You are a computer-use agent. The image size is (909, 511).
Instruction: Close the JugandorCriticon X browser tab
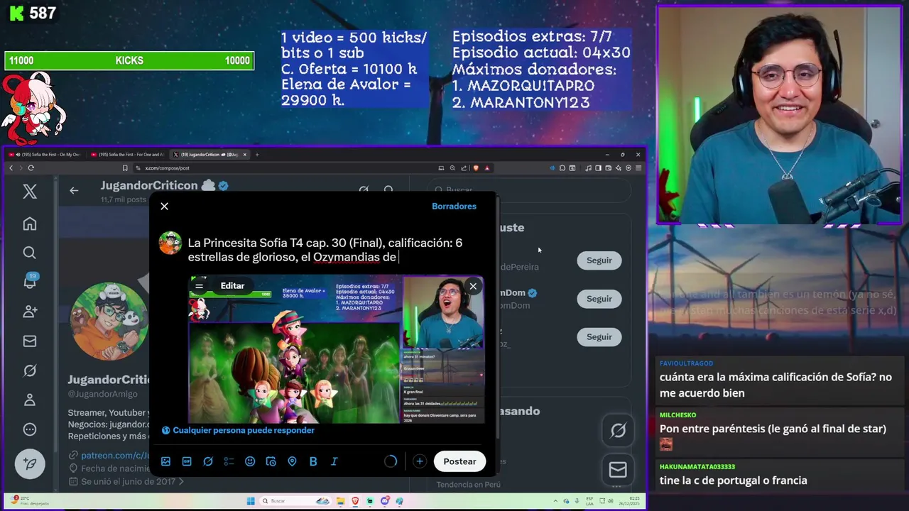[x=245, y=155]
